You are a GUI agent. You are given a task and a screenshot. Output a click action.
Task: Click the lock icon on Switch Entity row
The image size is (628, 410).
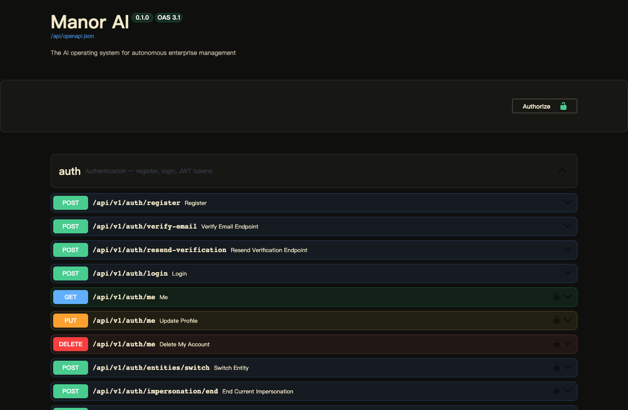(556, 367)
